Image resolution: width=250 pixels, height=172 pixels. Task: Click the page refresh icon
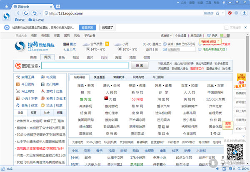pos(26,13)
